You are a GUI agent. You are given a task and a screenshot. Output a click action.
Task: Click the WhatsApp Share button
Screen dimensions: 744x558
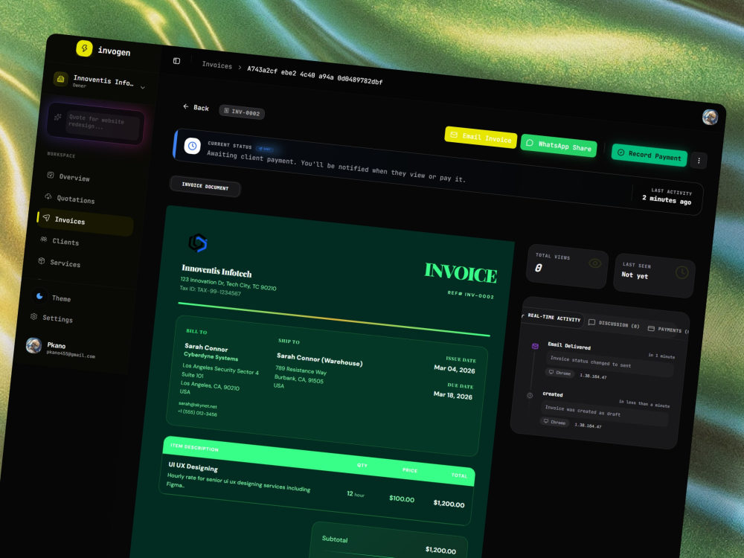[559, 146]
